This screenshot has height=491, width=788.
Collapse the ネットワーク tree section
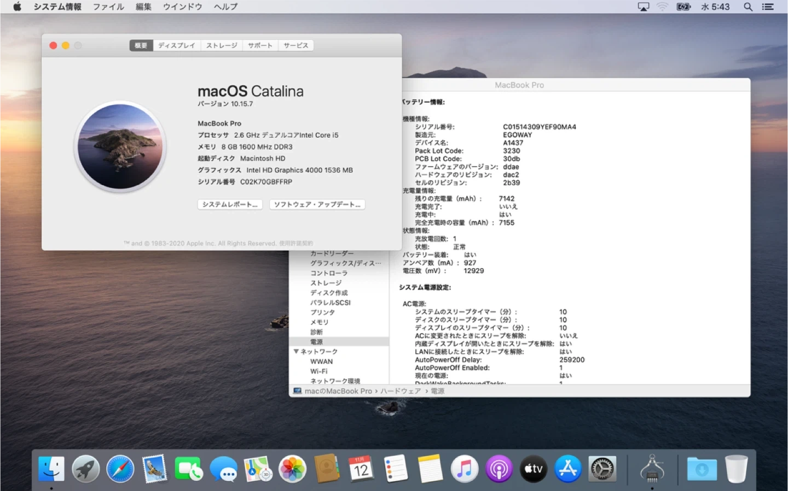[296, 351]
